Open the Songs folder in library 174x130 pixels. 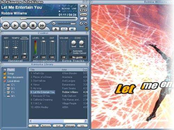point(11,73)
